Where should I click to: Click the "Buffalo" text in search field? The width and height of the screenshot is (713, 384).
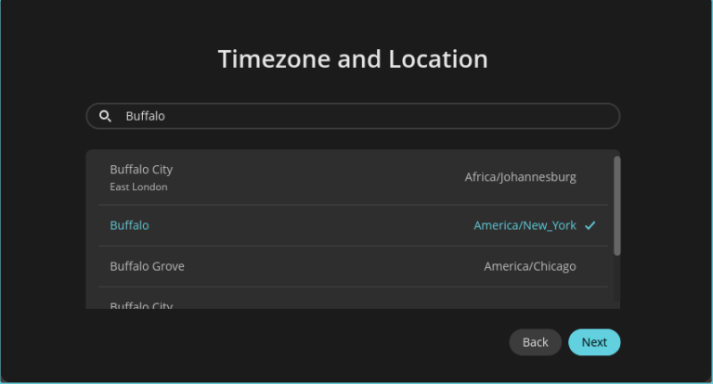(x=145, y=116)
